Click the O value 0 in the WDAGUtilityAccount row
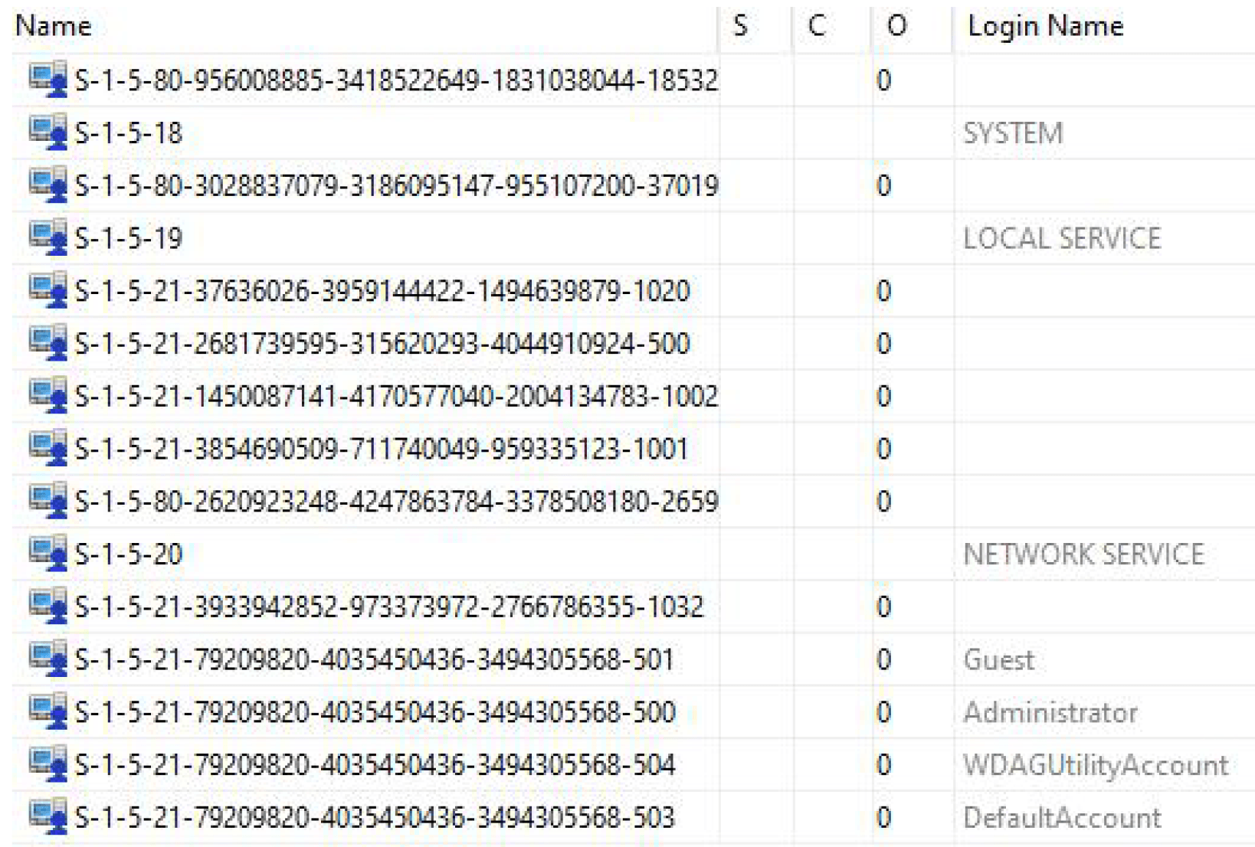 (x=883, y=765)
